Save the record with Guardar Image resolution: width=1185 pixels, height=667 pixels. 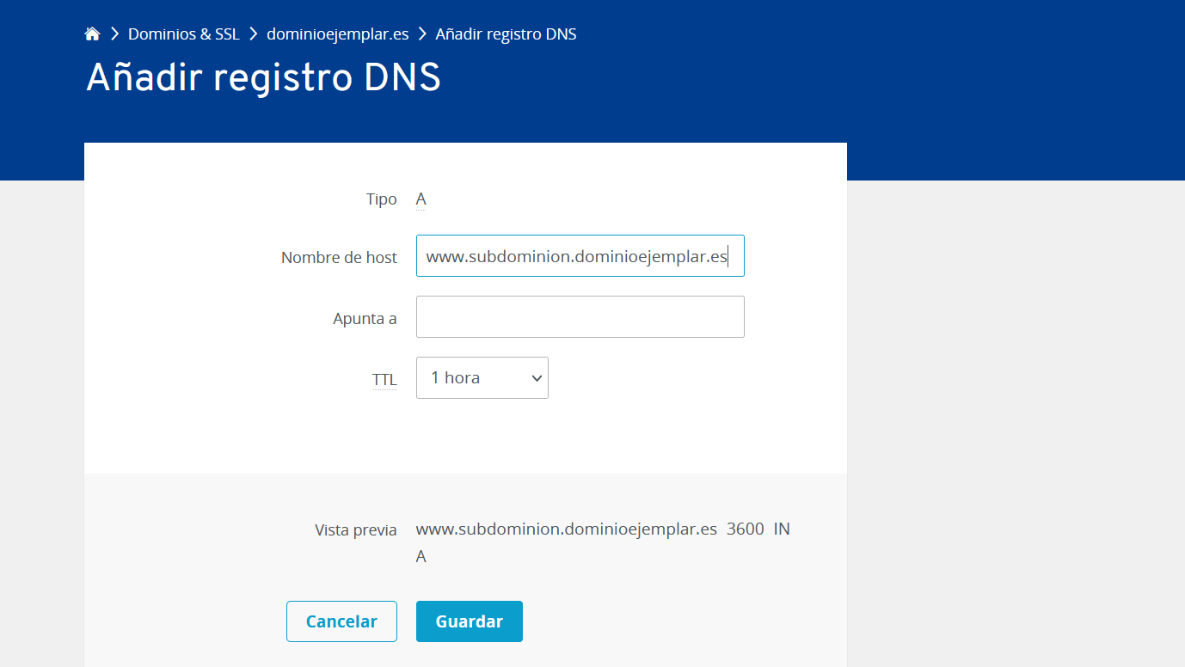pos(470,621)
